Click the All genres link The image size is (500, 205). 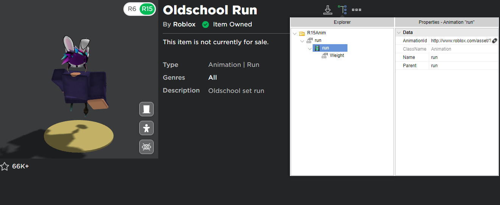(x=212, y=77)
